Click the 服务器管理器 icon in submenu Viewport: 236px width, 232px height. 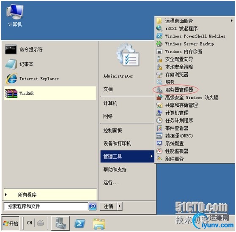coord(159,90)
